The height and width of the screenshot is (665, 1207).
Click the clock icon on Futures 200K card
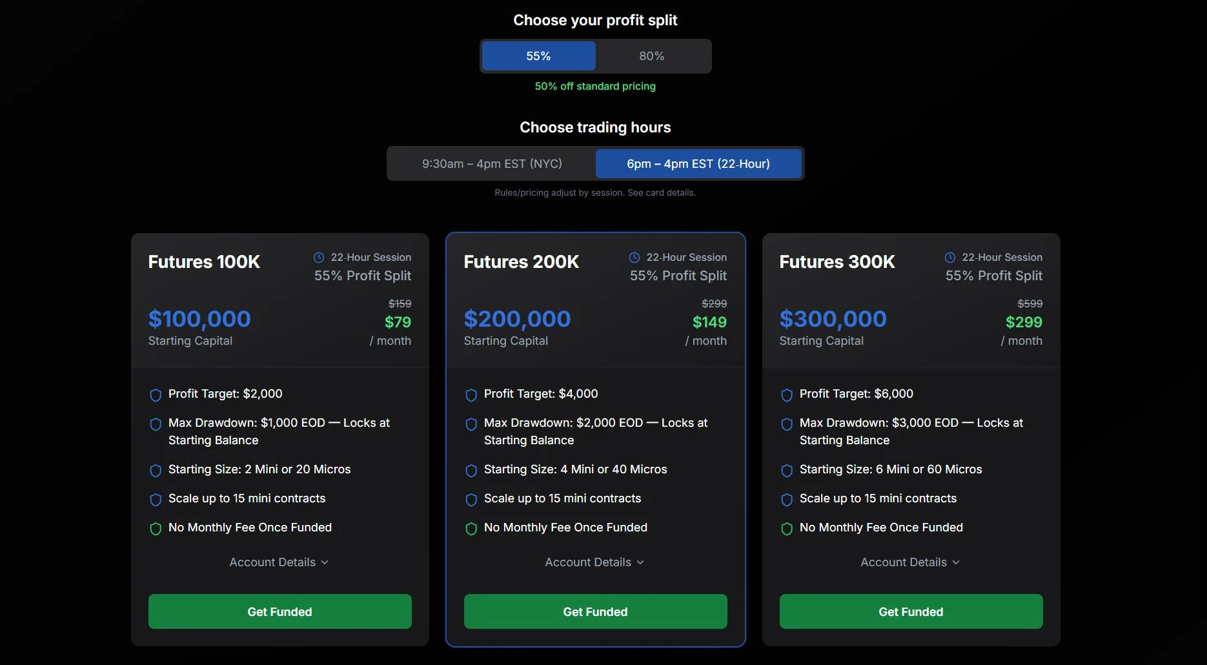tap(634, 258)
